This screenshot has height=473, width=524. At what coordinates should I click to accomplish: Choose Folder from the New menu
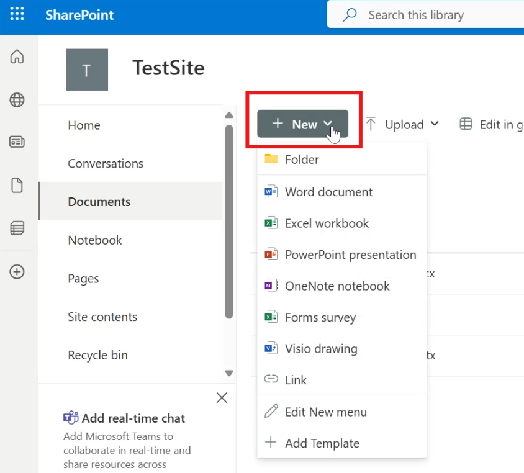(342, 160)
